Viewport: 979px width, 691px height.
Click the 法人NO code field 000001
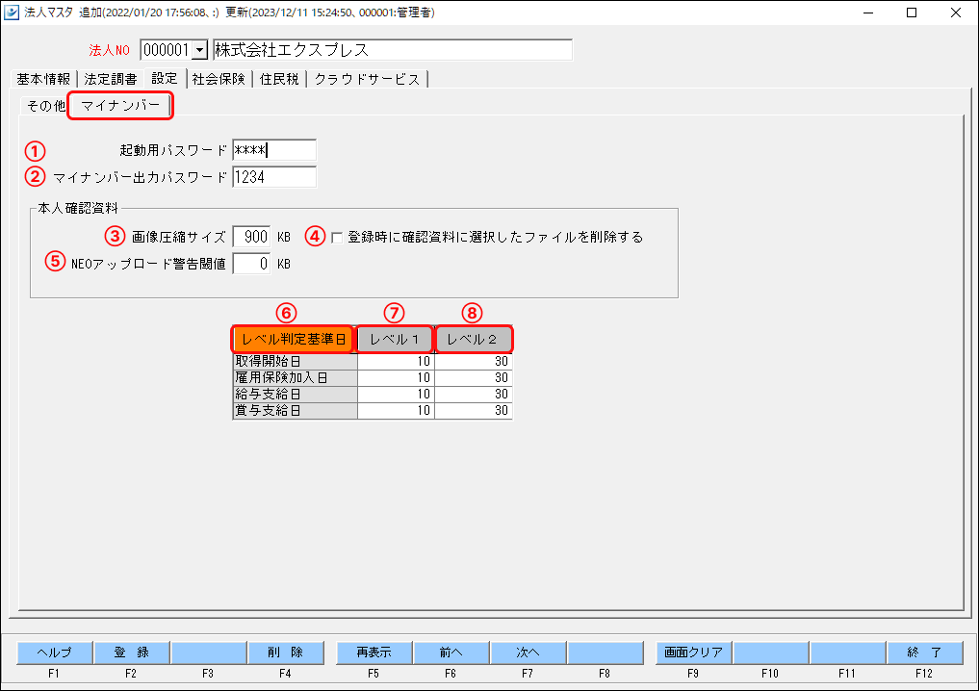[166, 50]
